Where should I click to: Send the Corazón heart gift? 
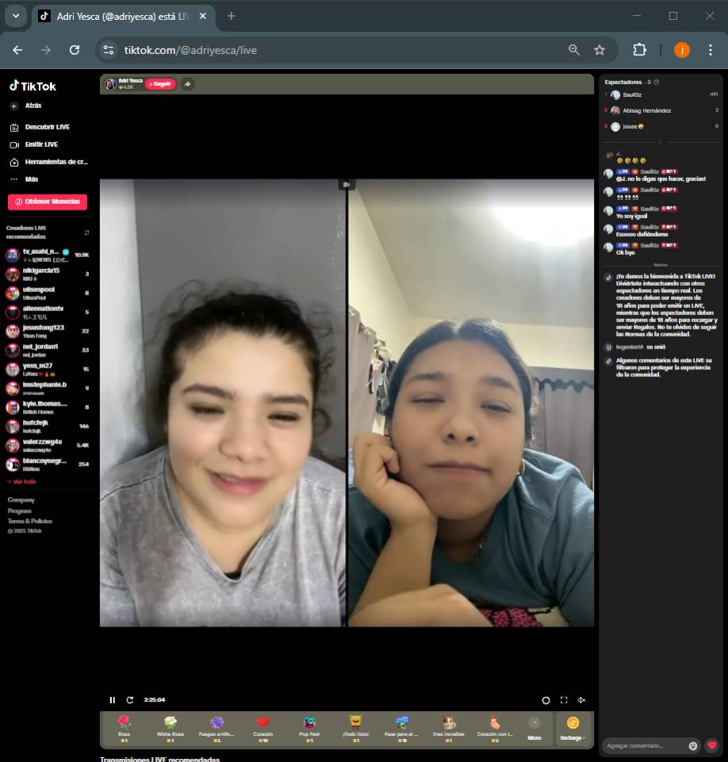[262, 726]
